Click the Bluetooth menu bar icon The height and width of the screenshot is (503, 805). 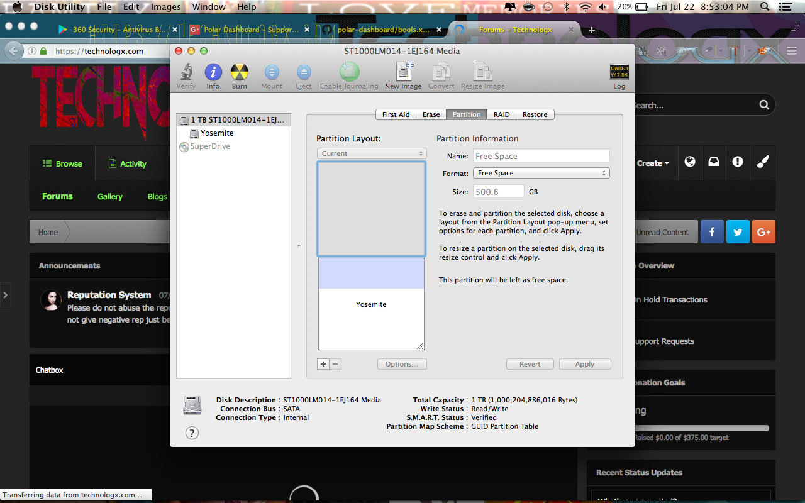(567, 7)
